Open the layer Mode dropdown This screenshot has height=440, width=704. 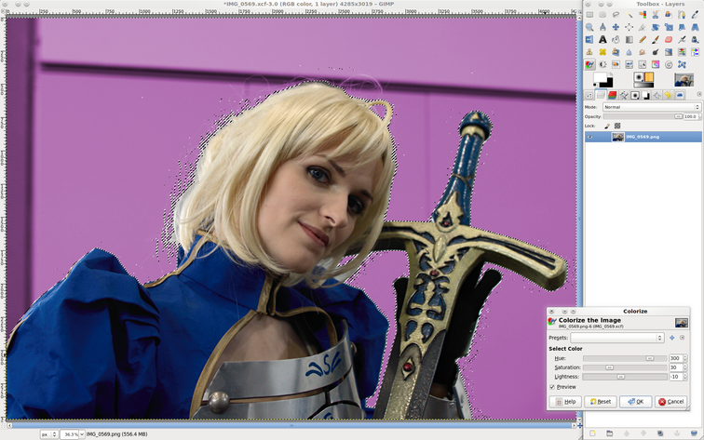coord(652,107)
